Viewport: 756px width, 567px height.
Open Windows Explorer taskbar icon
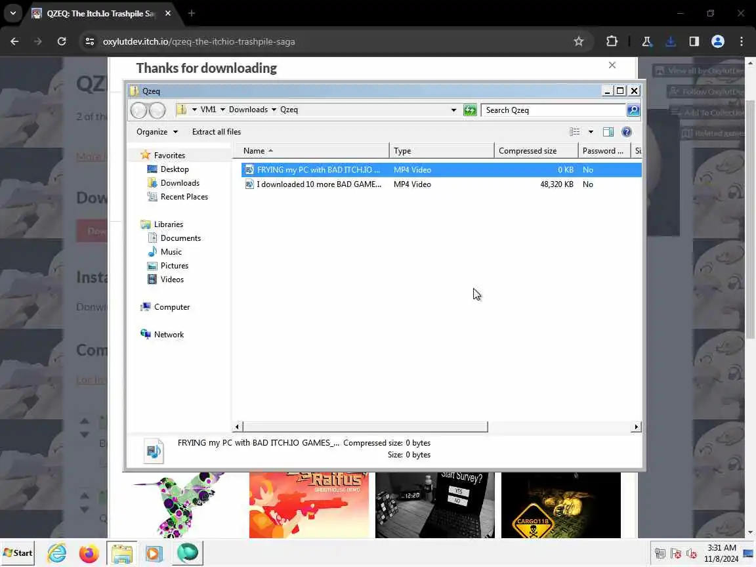(x=122, y=553)
